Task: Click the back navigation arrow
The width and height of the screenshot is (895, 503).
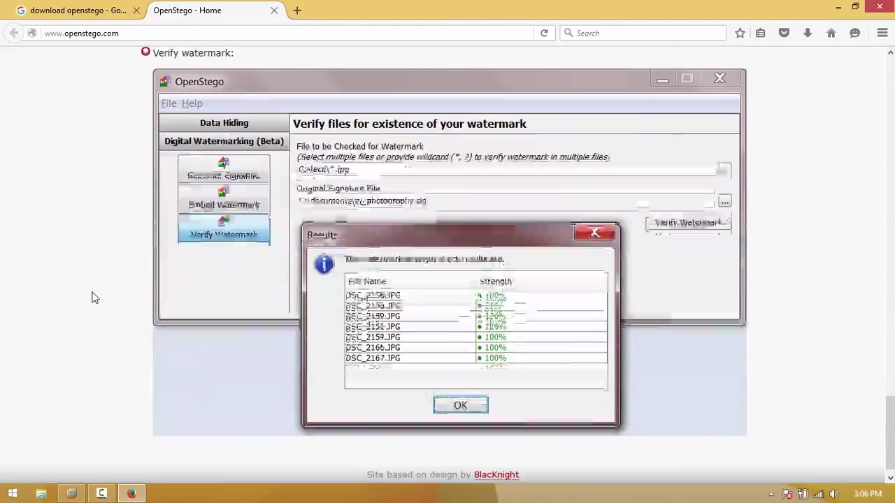Action: pyautogui.click(x=14, y=33)
